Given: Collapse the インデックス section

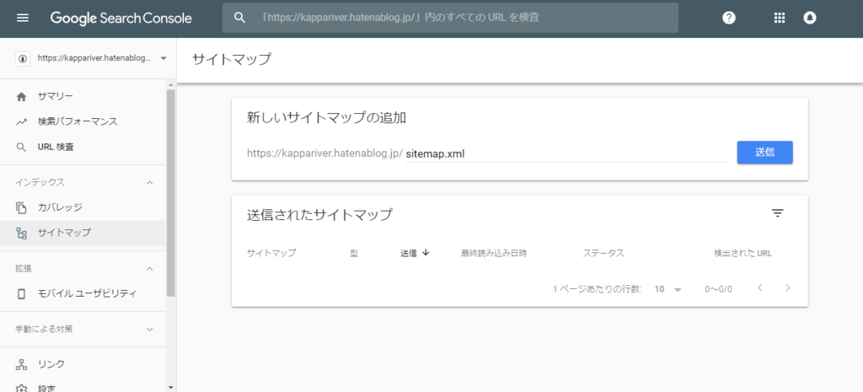Looking at the screenshot, I should (x=149, y=182).
